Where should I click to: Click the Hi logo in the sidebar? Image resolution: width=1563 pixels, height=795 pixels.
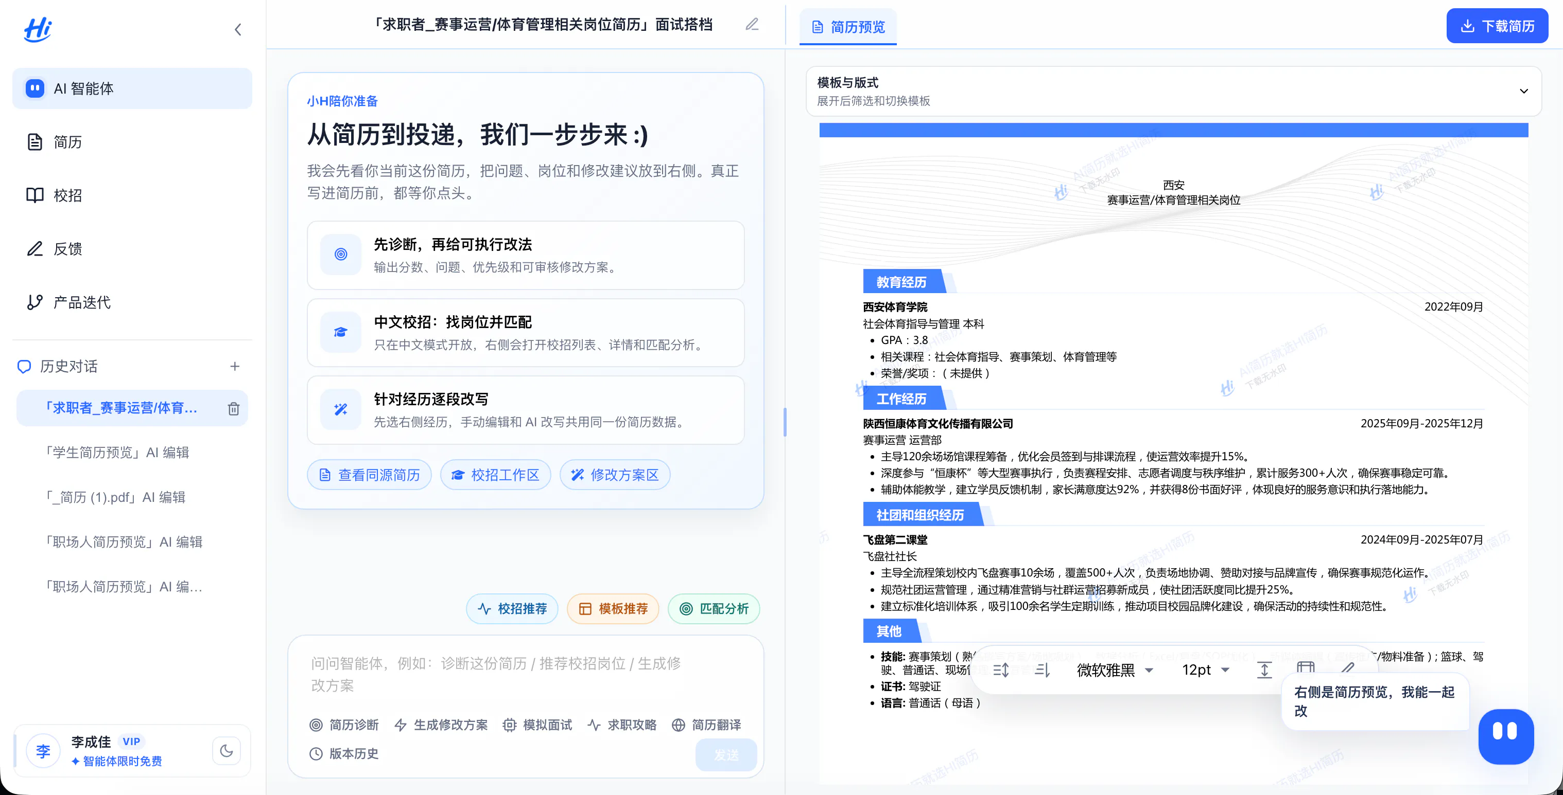tap(38, 29)
